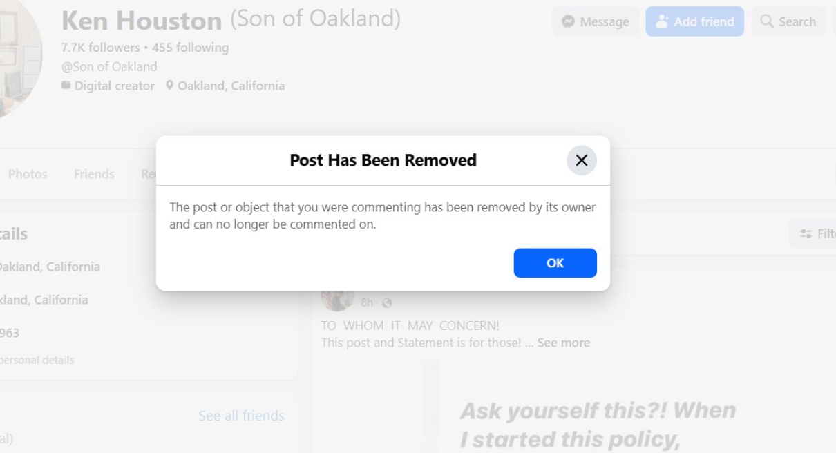Click the add-person icon on Add friend
Screen dimensions: 836x453
pos(662,21)
